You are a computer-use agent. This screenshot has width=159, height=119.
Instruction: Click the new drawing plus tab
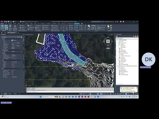coord(18,33)
